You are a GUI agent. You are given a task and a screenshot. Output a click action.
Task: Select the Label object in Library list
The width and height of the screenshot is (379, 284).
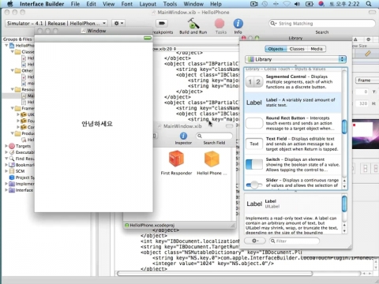(293, 103)
